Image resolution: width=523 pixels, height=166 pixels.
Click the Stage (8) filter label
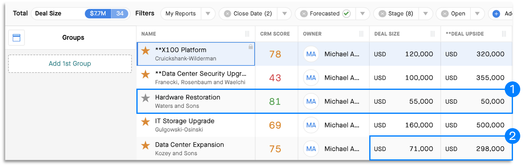[401, 14]
